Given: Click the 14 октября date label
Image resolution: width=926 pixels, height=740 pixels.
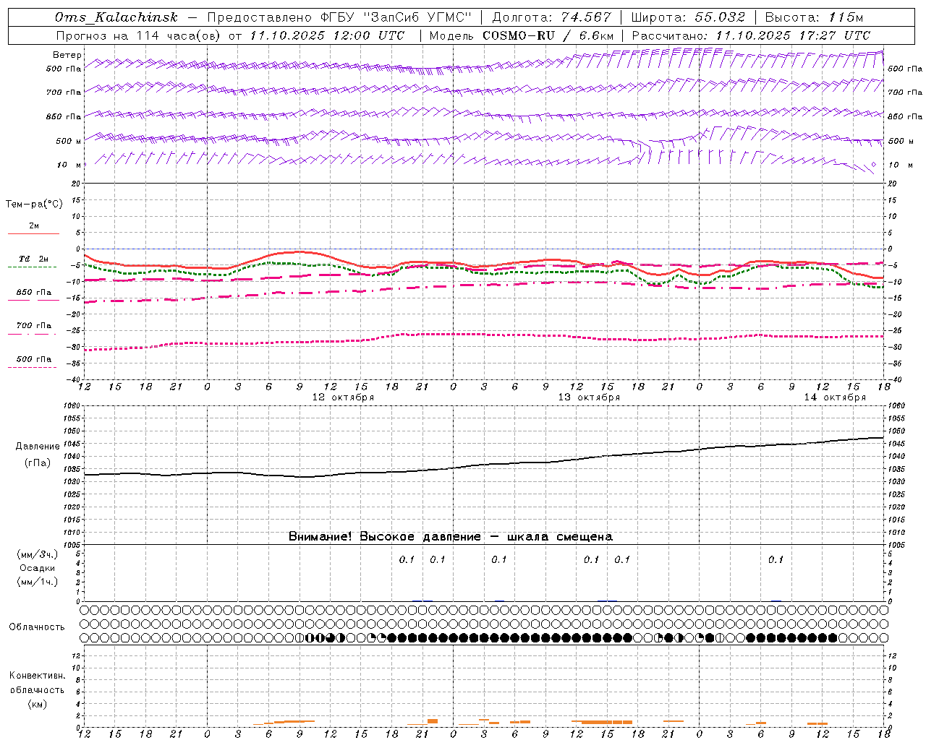Looking at the screenshot, I should [x=835, y=397].
